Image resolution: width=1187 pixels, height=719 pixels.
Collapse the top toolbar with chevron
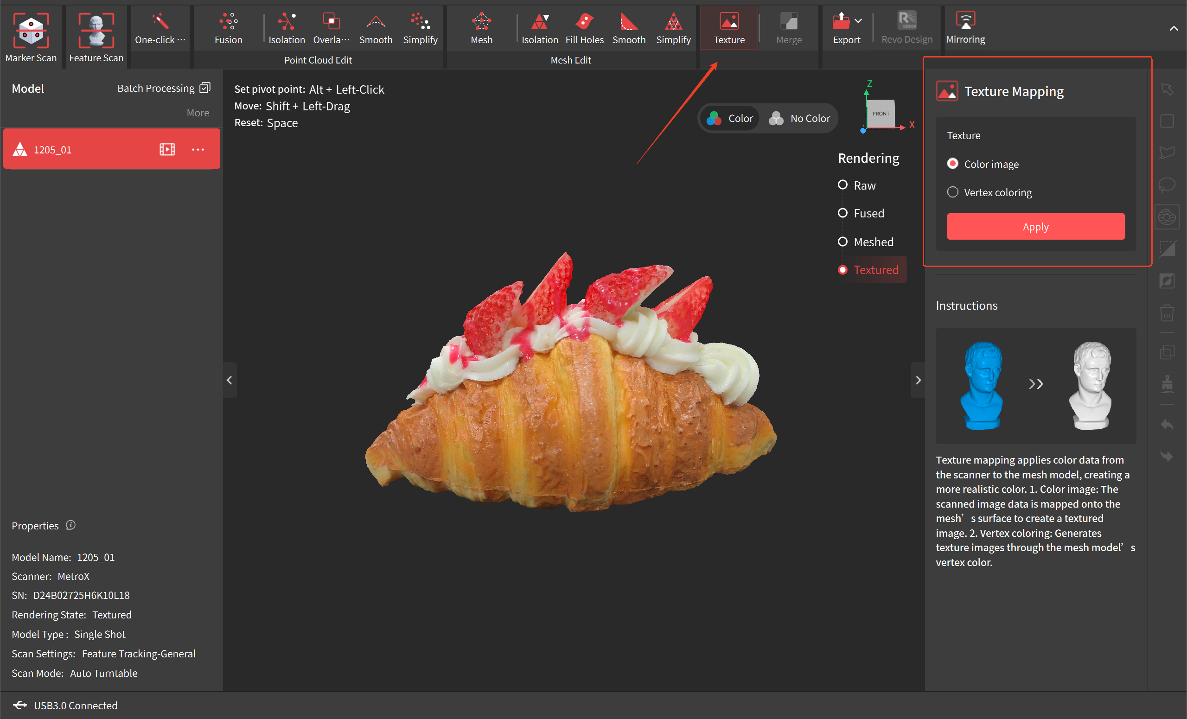[x=1174, y=28]
